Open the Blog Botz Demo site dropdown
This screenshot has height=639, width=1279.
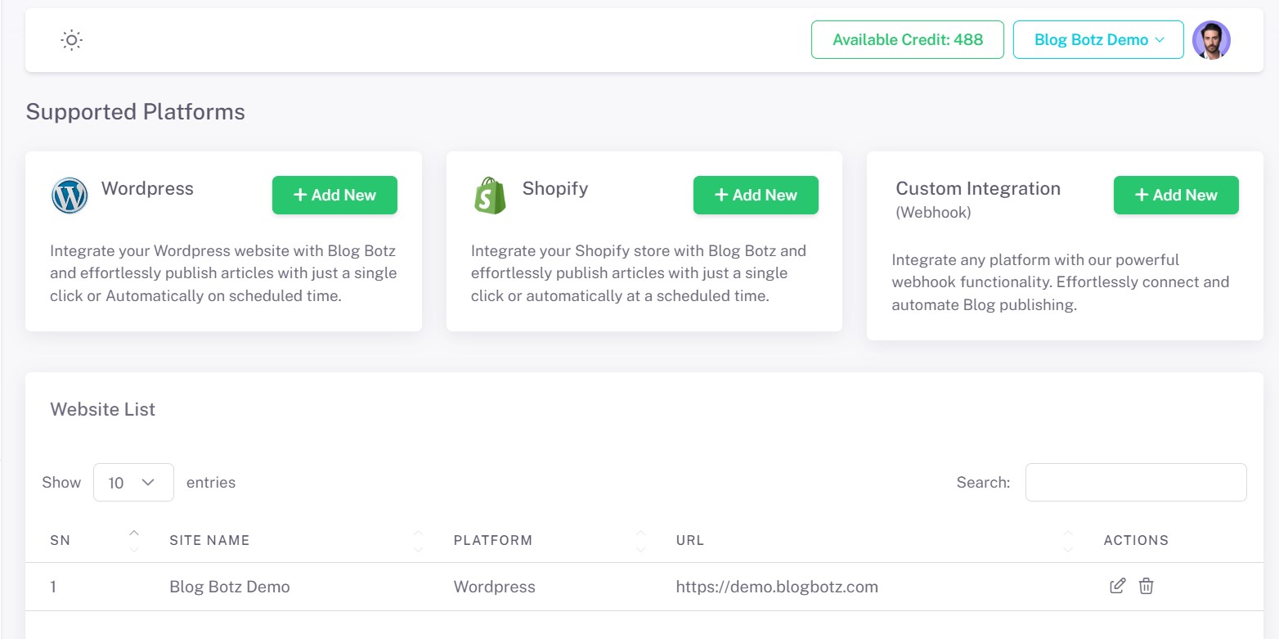[x=1098, y=40]
